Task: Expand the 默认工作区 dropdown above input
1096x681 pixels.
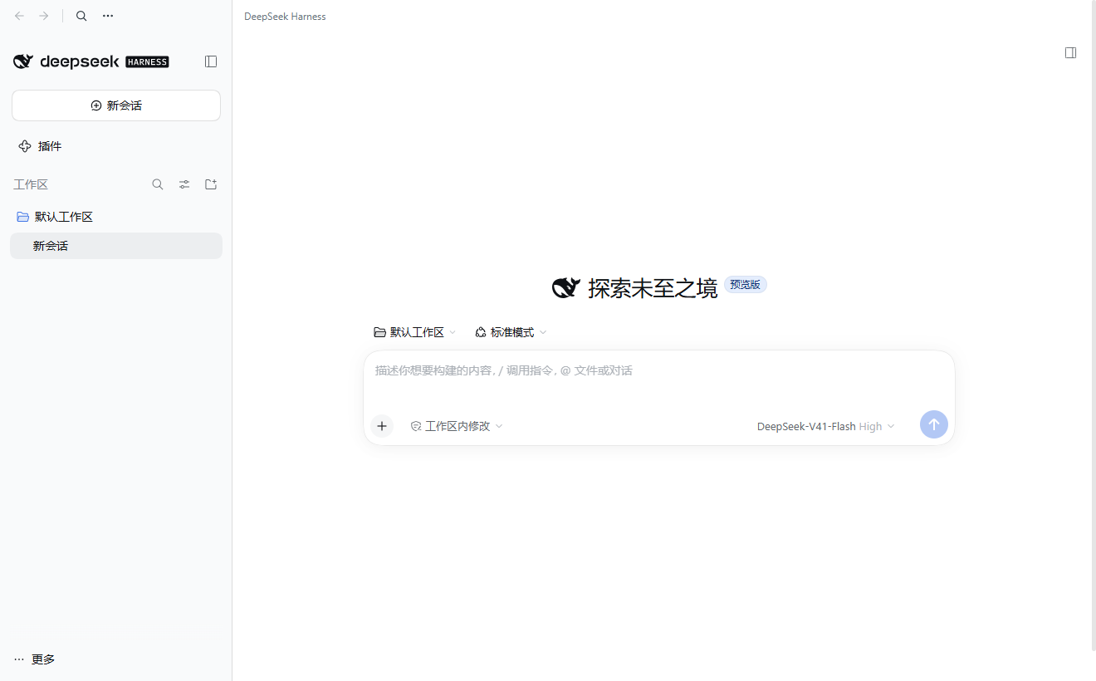Action: click(x=415, y=332)
